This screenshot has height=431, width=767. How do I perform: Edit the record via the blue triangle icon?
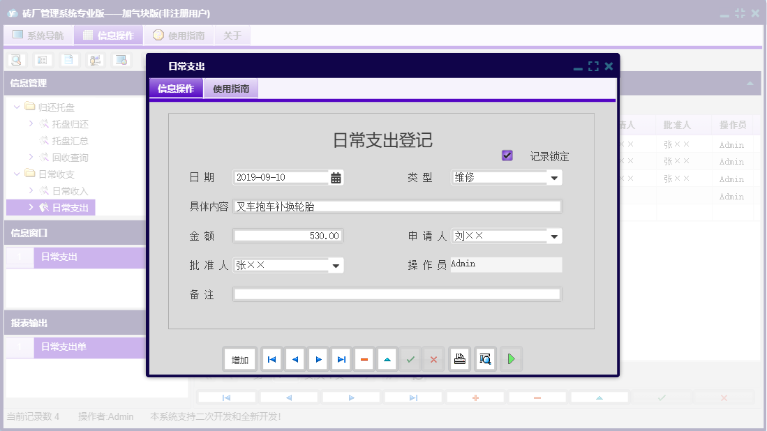387,358
